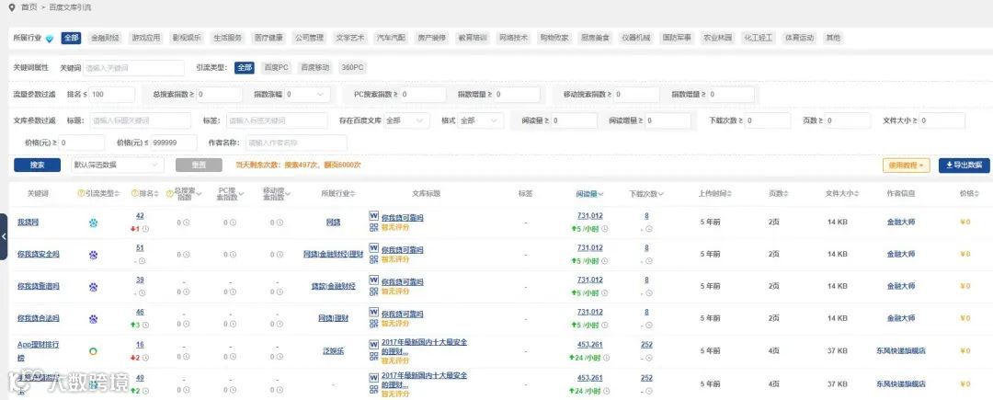Viewport: 993px width, 400px height.
Task: Click the 作者名称 input field
Action: click(296, 143)
